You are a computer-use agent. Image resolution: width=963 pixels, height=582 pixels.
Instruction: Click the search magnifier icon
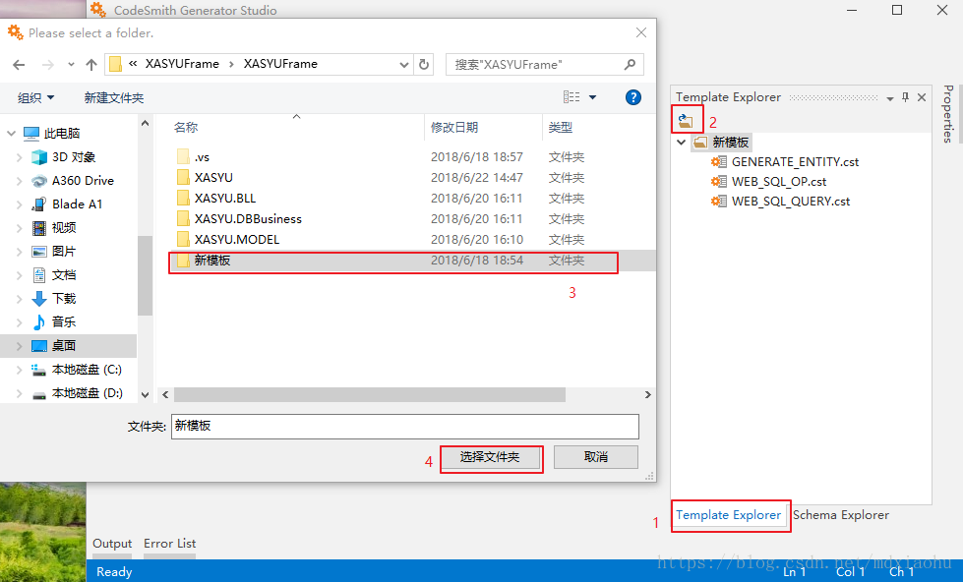630,65
